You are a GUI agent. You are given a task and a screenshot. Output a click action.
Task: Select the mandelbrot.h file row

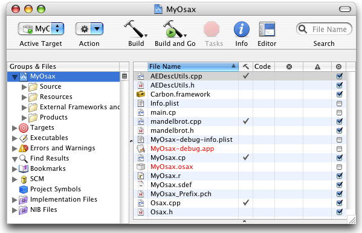pos(240,130)
